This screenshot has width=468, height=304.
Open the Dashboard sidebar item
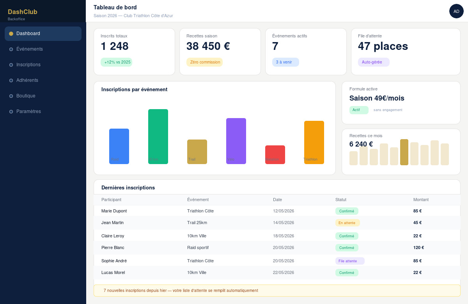(x=43, y=34)
